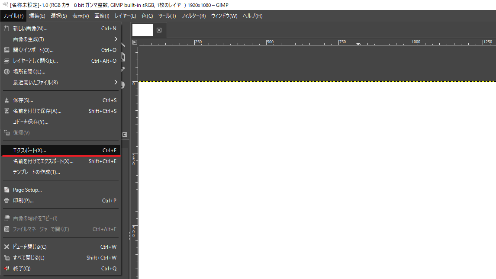
Task: Click the ruler corner navigation button
Action: point(135,42)
